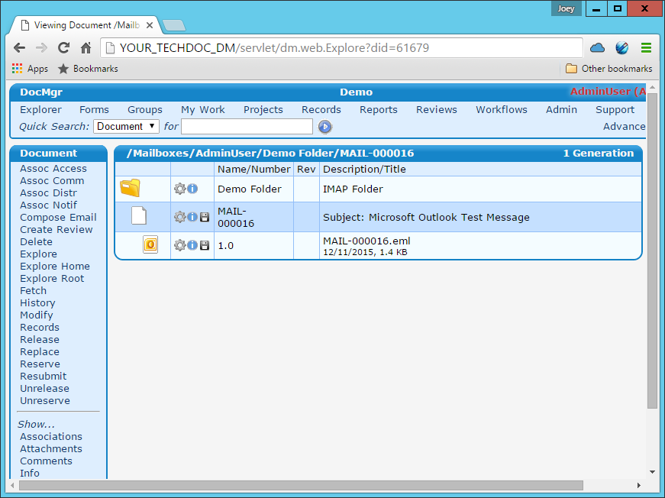This screenshot has width=665, height=498.
Task: Click the vertical page scrollbar thumb
Action: coord(652,251)
